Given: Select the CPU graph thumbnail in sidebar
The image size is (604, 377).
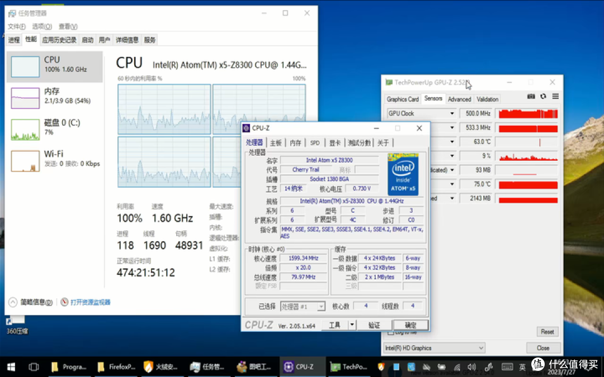Looking at the screenshot, I should (25, 66).
